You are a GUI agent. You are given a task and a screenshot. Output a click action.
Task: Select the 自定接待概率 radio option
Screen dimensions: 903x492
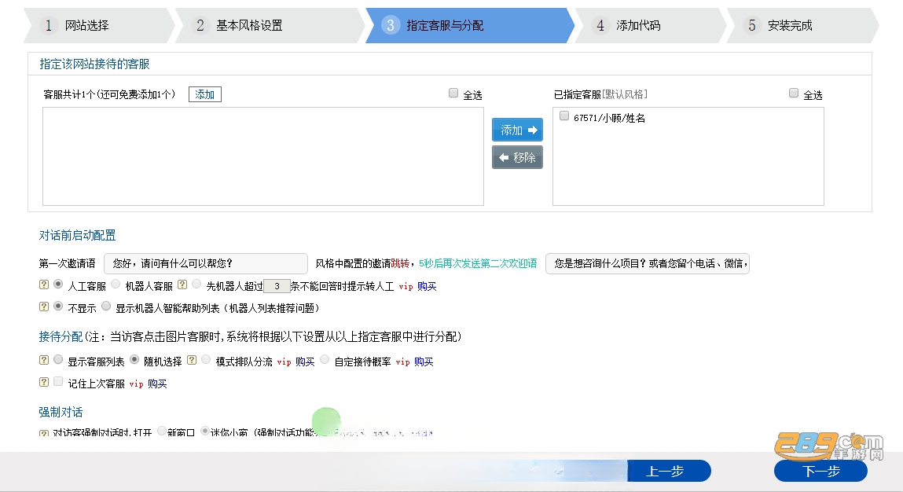coord(325,360)
